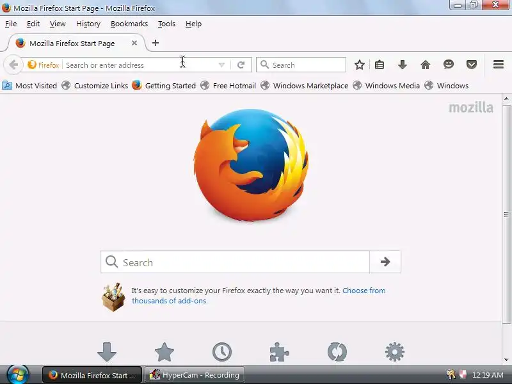Open the Windows Start orb
The height and width of the screenshot is (384, 512).
18,375
